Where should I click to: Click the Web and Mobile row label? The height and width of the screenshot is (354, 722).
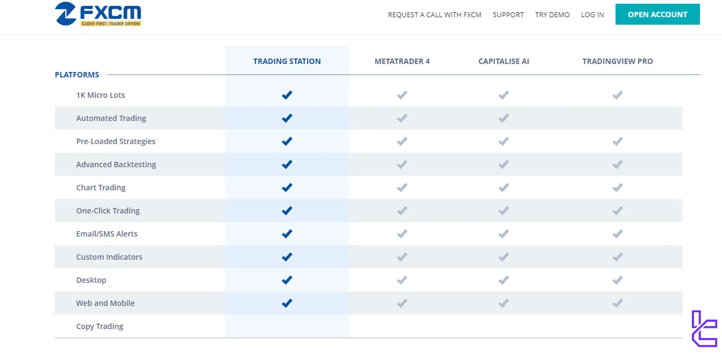[x=105, y=303]
